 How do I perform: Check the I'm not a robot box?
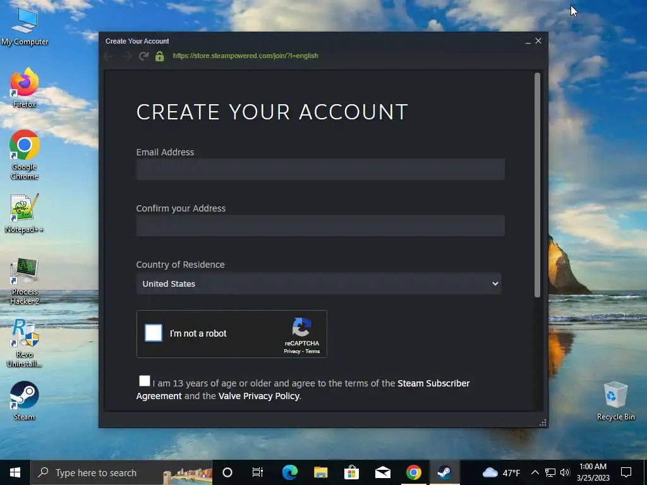154,333
